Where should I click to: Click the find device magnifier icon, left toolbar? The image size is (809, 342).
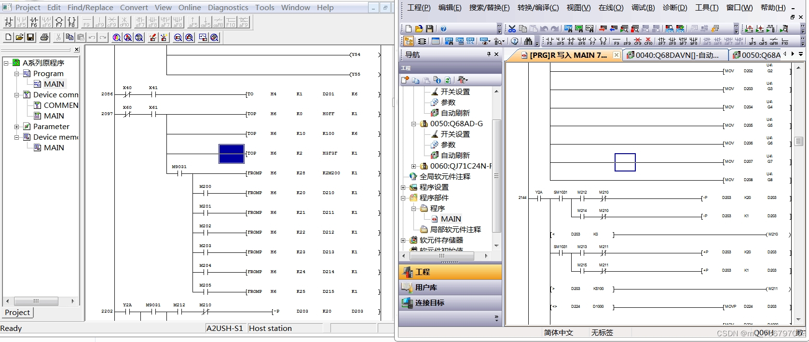tap(116, 37)
